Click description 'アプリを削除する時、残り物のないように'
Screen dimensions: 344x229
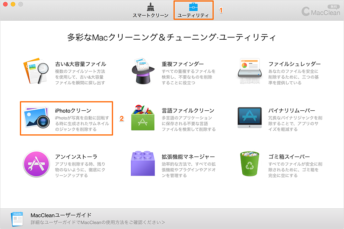[x=80, y=170]
